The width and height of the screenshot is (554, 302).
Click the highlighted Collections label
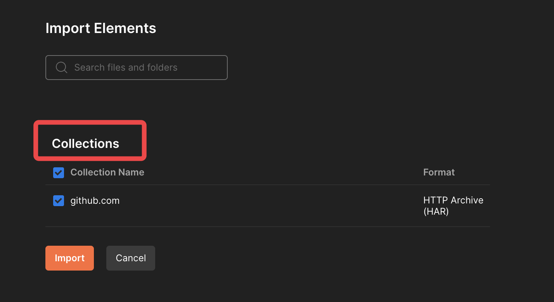click(85, 144)
